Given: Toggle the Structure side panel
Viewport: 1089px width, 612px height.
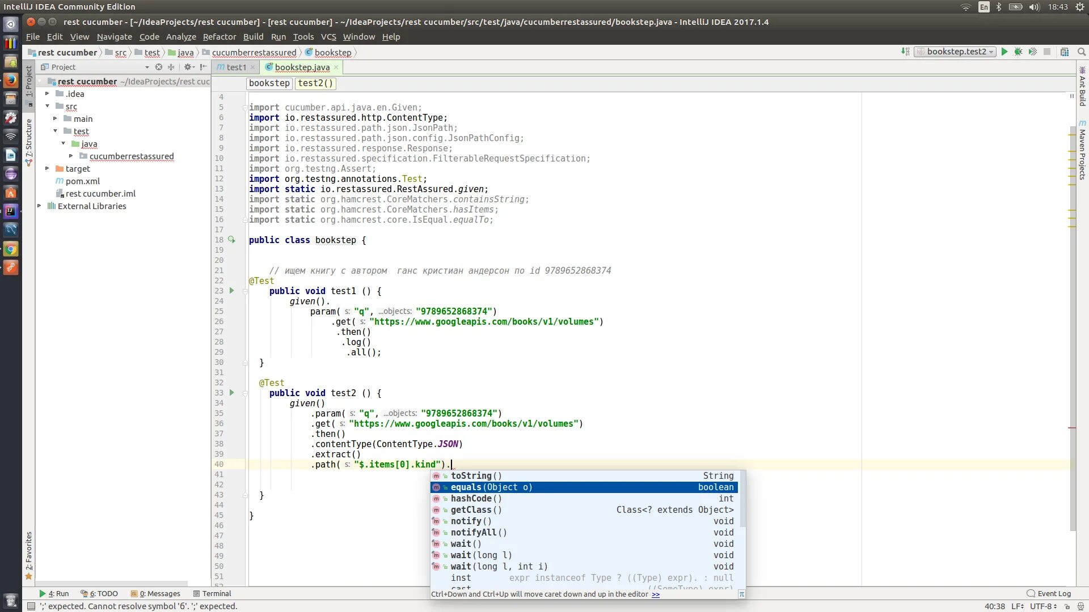Looking at the screenshot, I should pyautogui.click(x=29, y=143).
